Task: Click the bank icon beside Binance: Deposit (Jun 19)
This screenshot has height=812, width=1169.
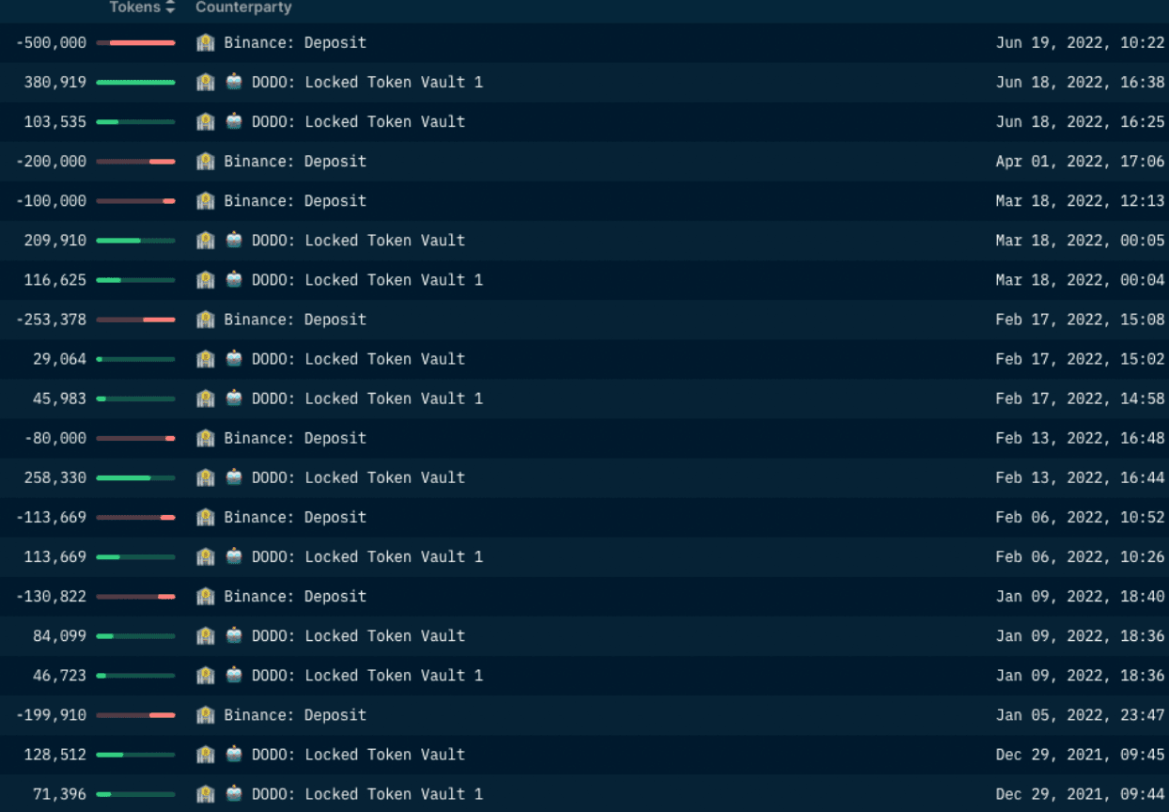Action: coord(205,42)
